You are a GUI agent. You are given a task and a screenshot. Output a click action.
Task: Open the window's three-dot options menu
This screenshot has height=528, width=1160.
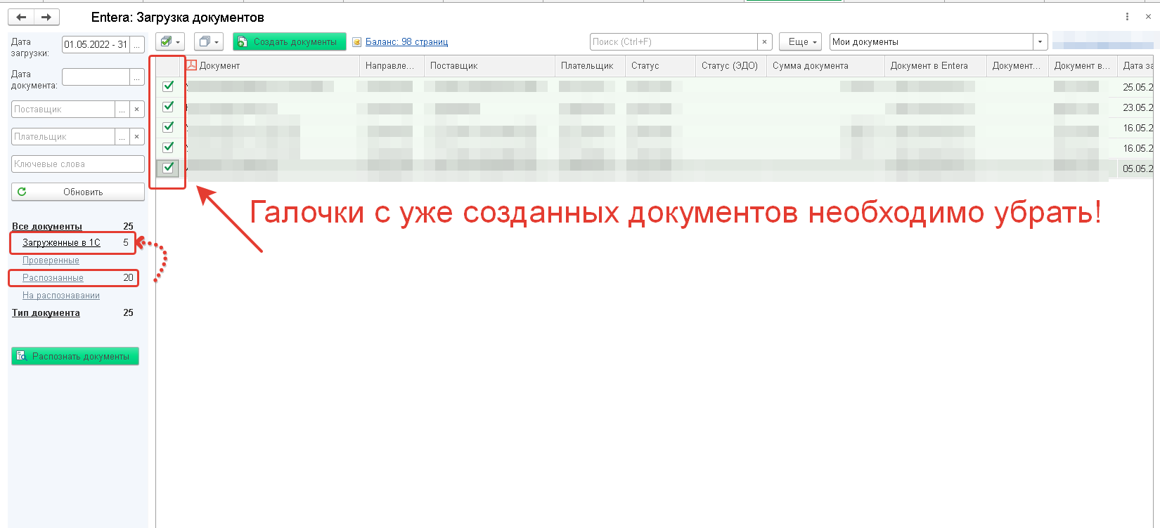(1128, 17)
